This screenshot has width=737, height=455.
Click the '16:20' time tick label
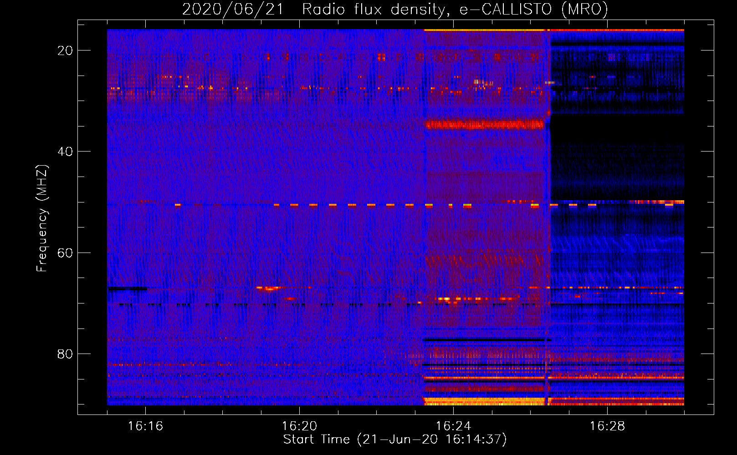coord(300,426)
